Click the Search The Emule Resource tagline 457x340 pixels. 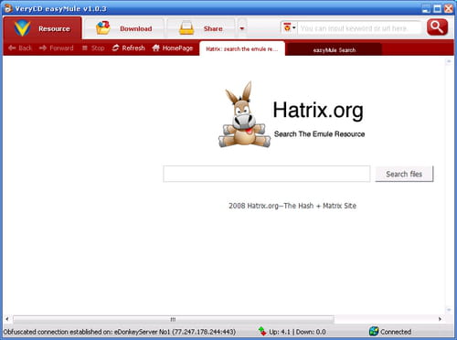(319, 134)
